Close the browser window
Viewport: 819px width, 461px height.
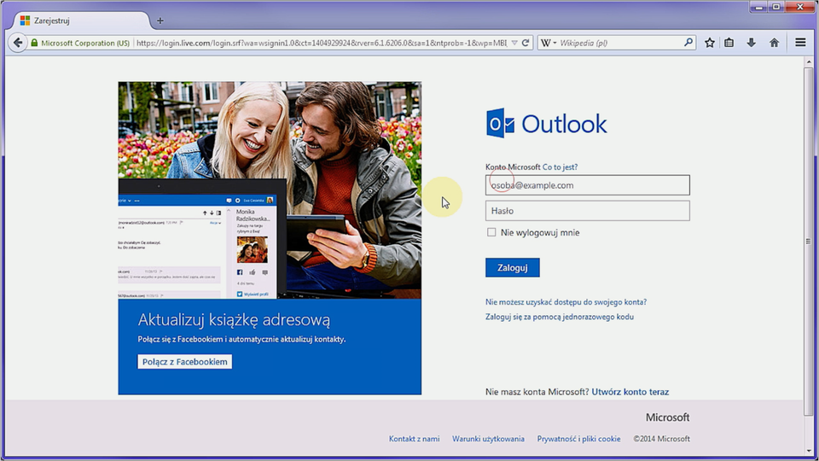click(800, 7)
